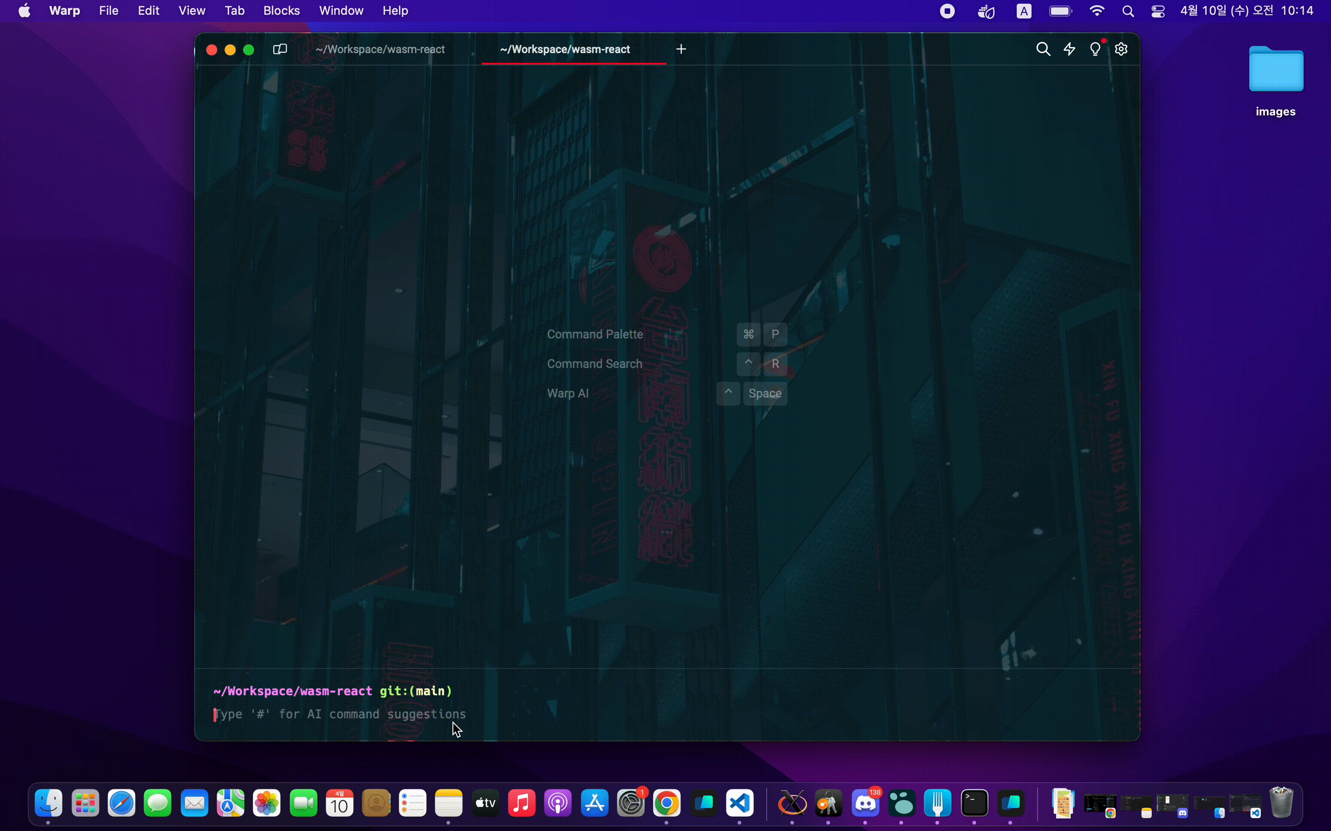1331x831 pixels.
Task: Open Warp resource center lightbulb icon
Action: coord(1095,49)
